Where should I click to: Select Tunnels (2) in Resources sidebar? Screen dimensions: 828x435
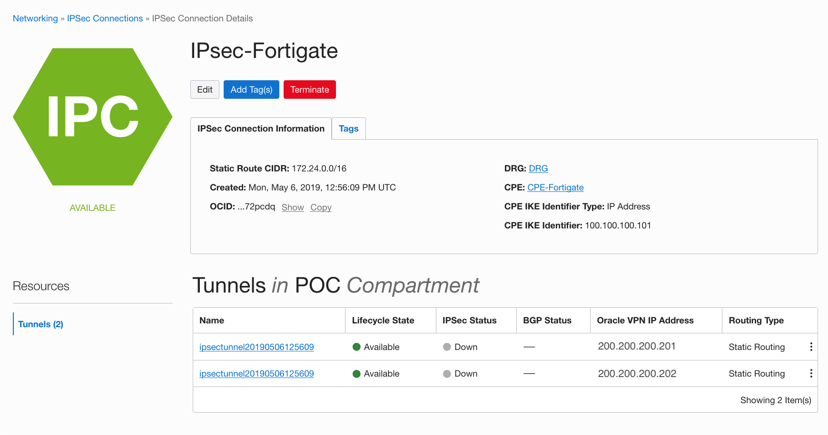40,324
